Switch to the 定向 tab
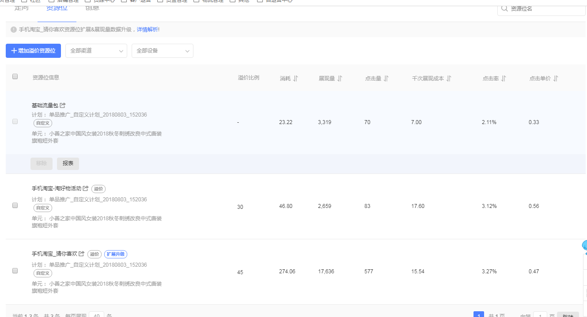The height and width of the screenshot is (317, 587). (22, 8)
